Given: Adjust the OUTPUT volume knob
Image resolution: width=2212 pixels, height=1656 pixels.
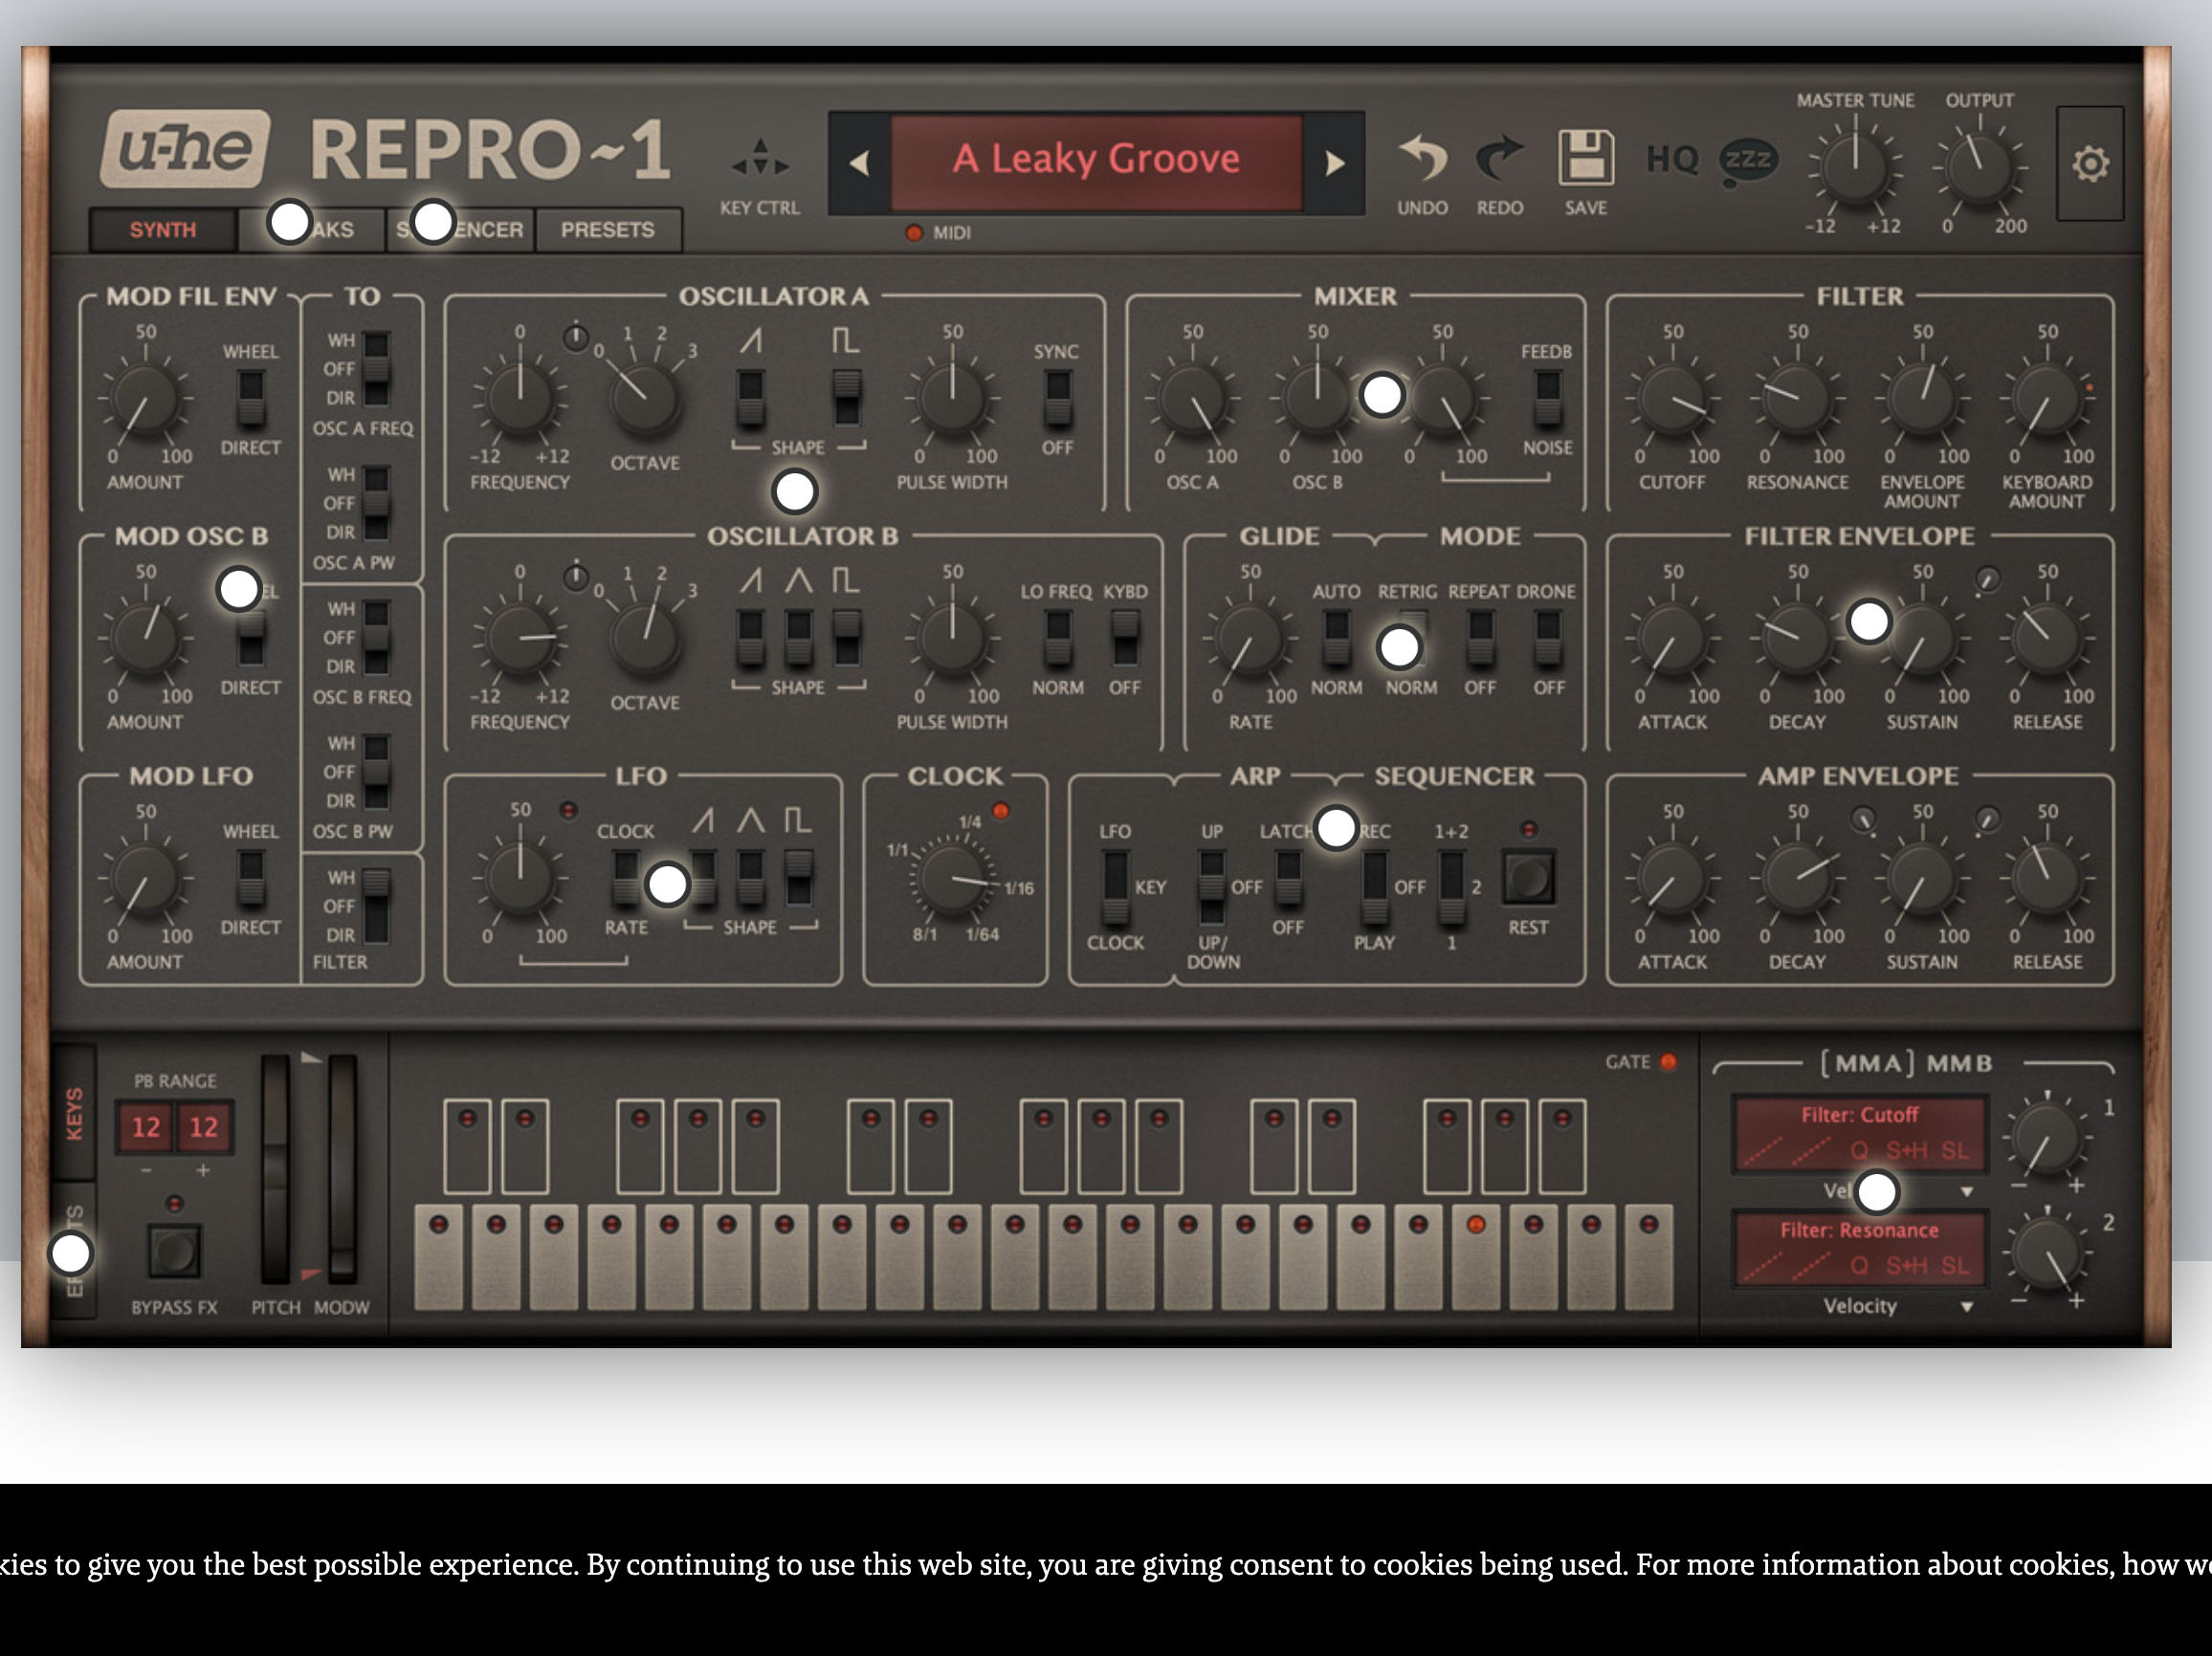Looking at the screenshot, I should pyautogui.click(x=1979, y=167).
